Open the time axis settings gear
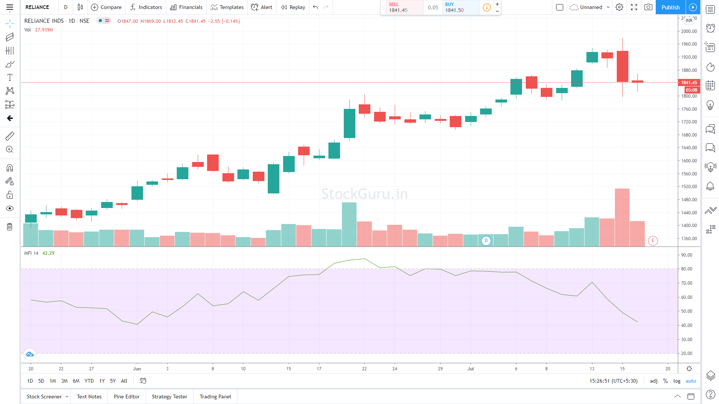This screenshot has height=404, width=719. [689, 368]
